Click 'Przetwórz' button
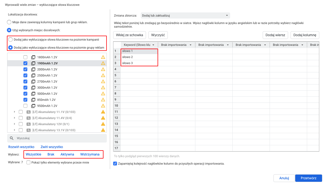 [309, 178]
